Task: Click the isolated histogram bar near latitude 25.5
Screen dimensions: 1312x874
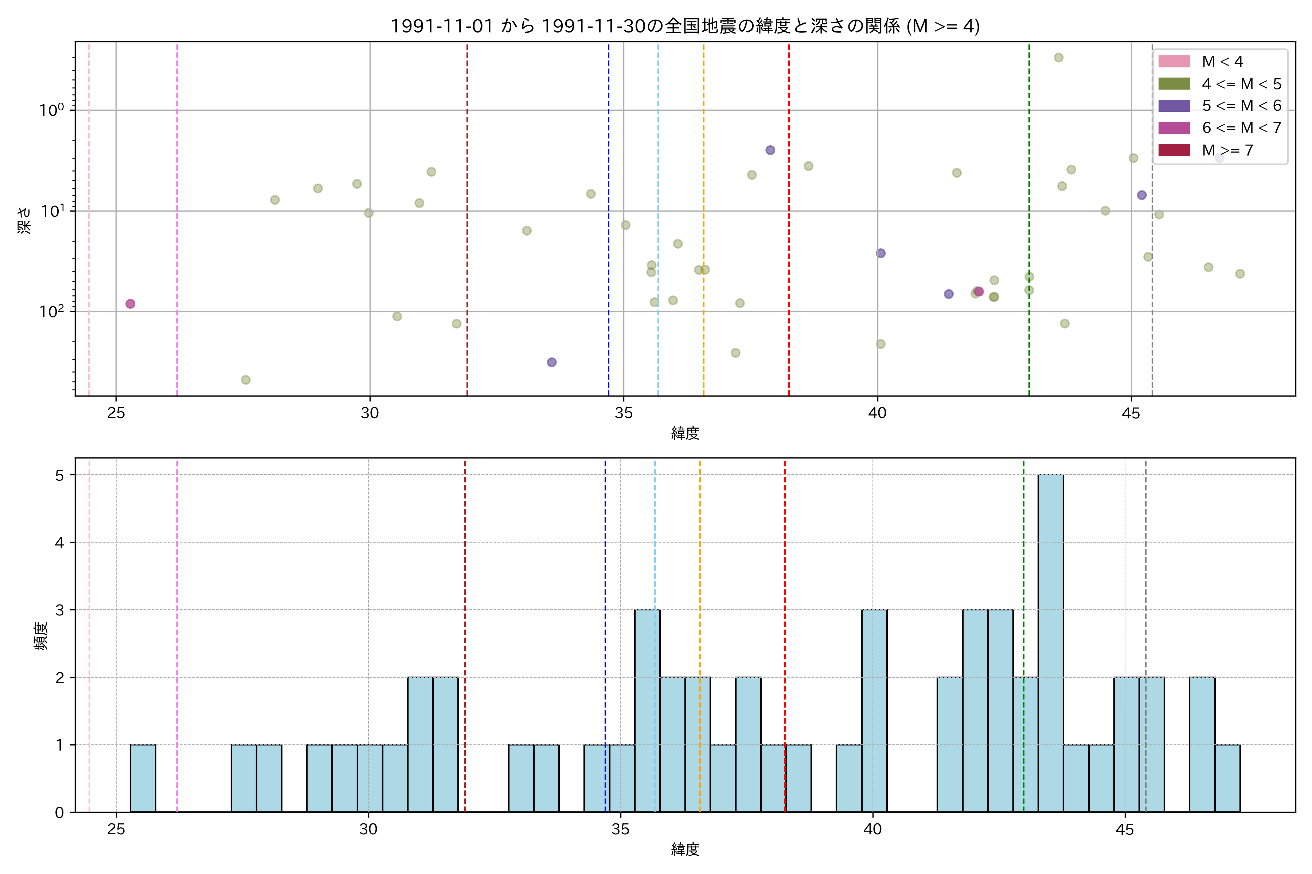Action: 143,777
